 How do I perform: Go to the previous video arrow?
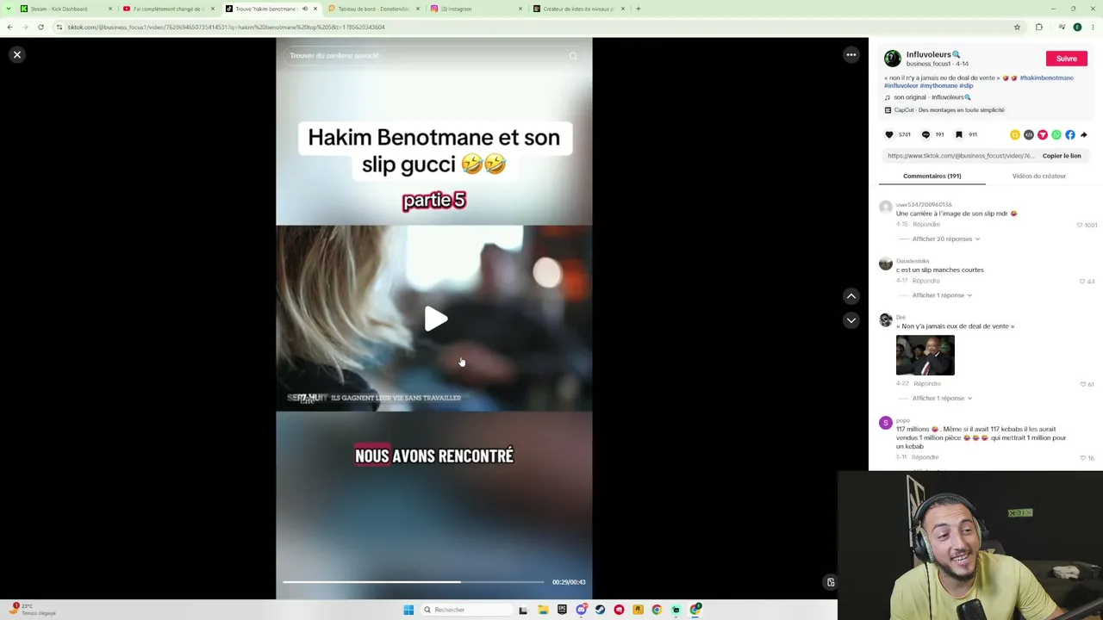(x=851, y=296)
